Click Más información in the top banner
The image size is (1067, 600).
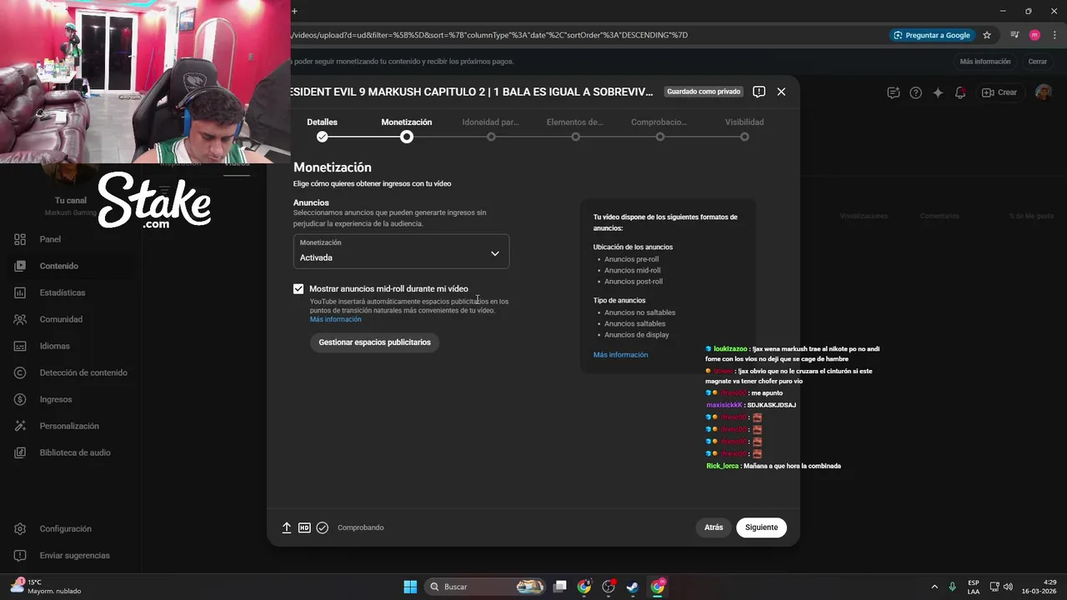coord(985,62)
